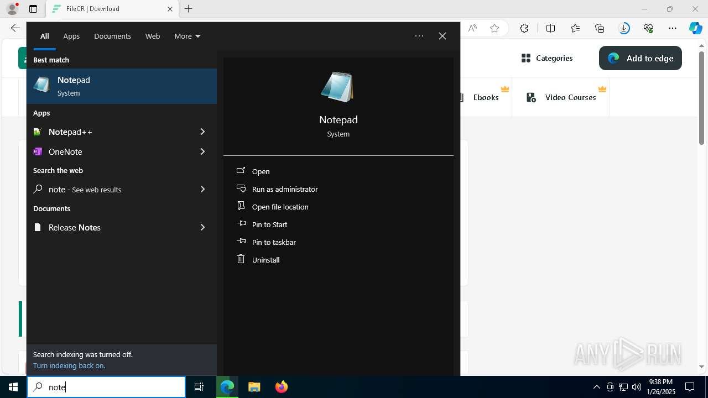The height and width of the screenshot is (398, 708).
Task: Open Edge Extensions puzzle icon
Action: click(524, 28)
